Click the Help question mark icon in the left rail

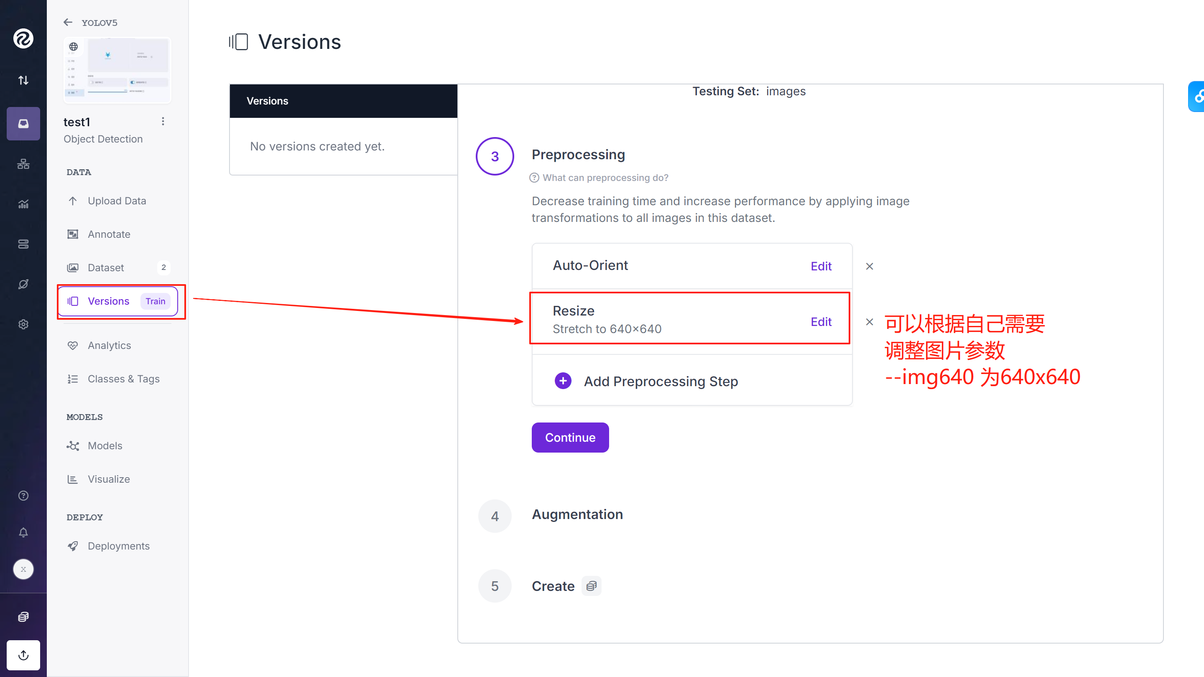[23, 496]
